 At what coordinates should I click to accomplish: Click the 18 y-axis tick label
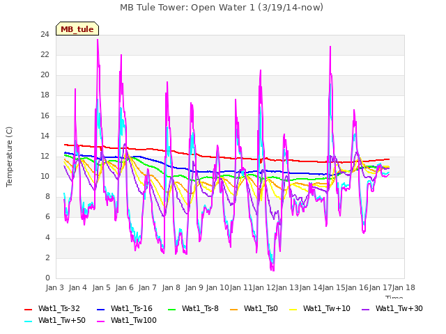(45, 95)
